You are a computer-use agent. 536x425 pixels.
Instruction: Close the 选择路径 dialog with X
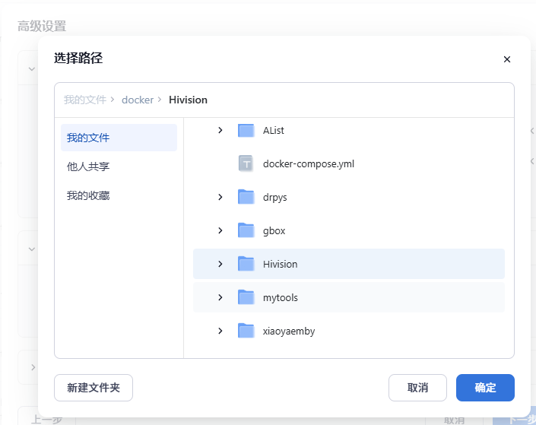point(507,59)
